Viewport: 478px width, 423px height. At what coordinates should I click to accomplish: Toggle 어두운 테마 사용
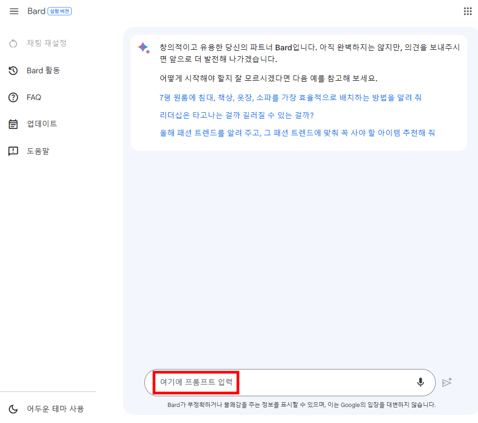(x=55, y=409)
